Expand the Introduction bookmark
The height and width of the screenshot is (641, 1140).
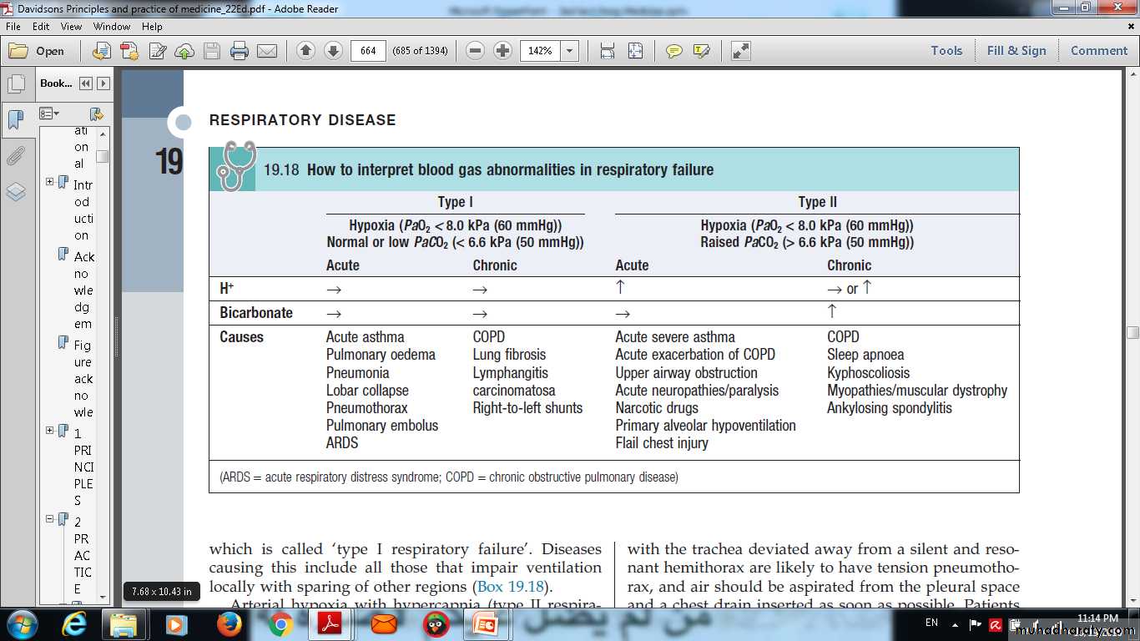click(x=50, y=182)
